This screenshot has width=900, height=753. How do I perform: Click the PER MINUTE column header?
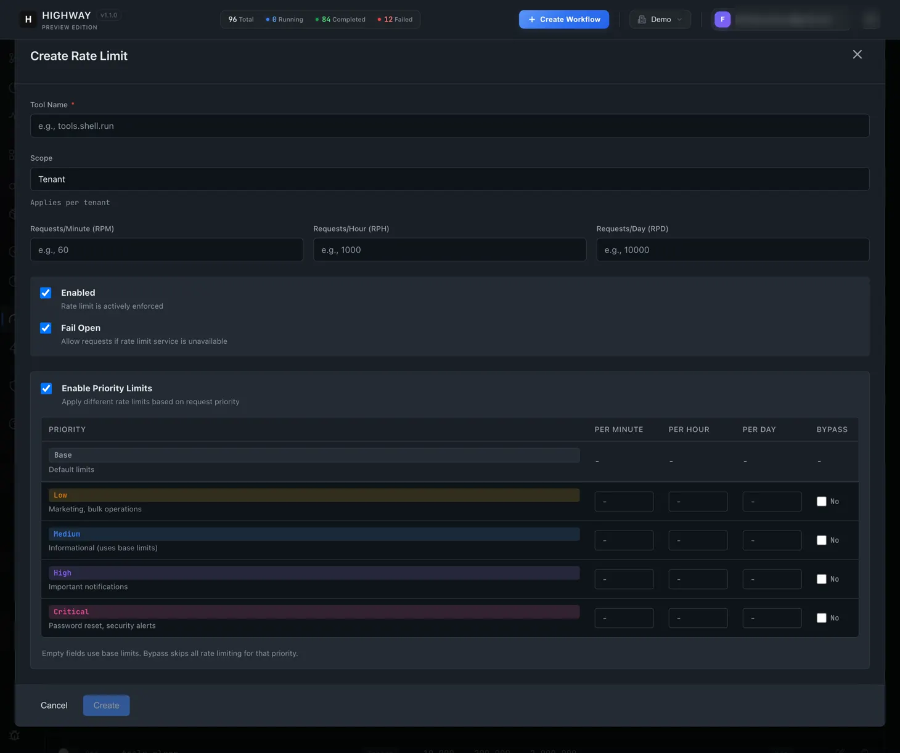pyautogui.click(x=618, y=429)
